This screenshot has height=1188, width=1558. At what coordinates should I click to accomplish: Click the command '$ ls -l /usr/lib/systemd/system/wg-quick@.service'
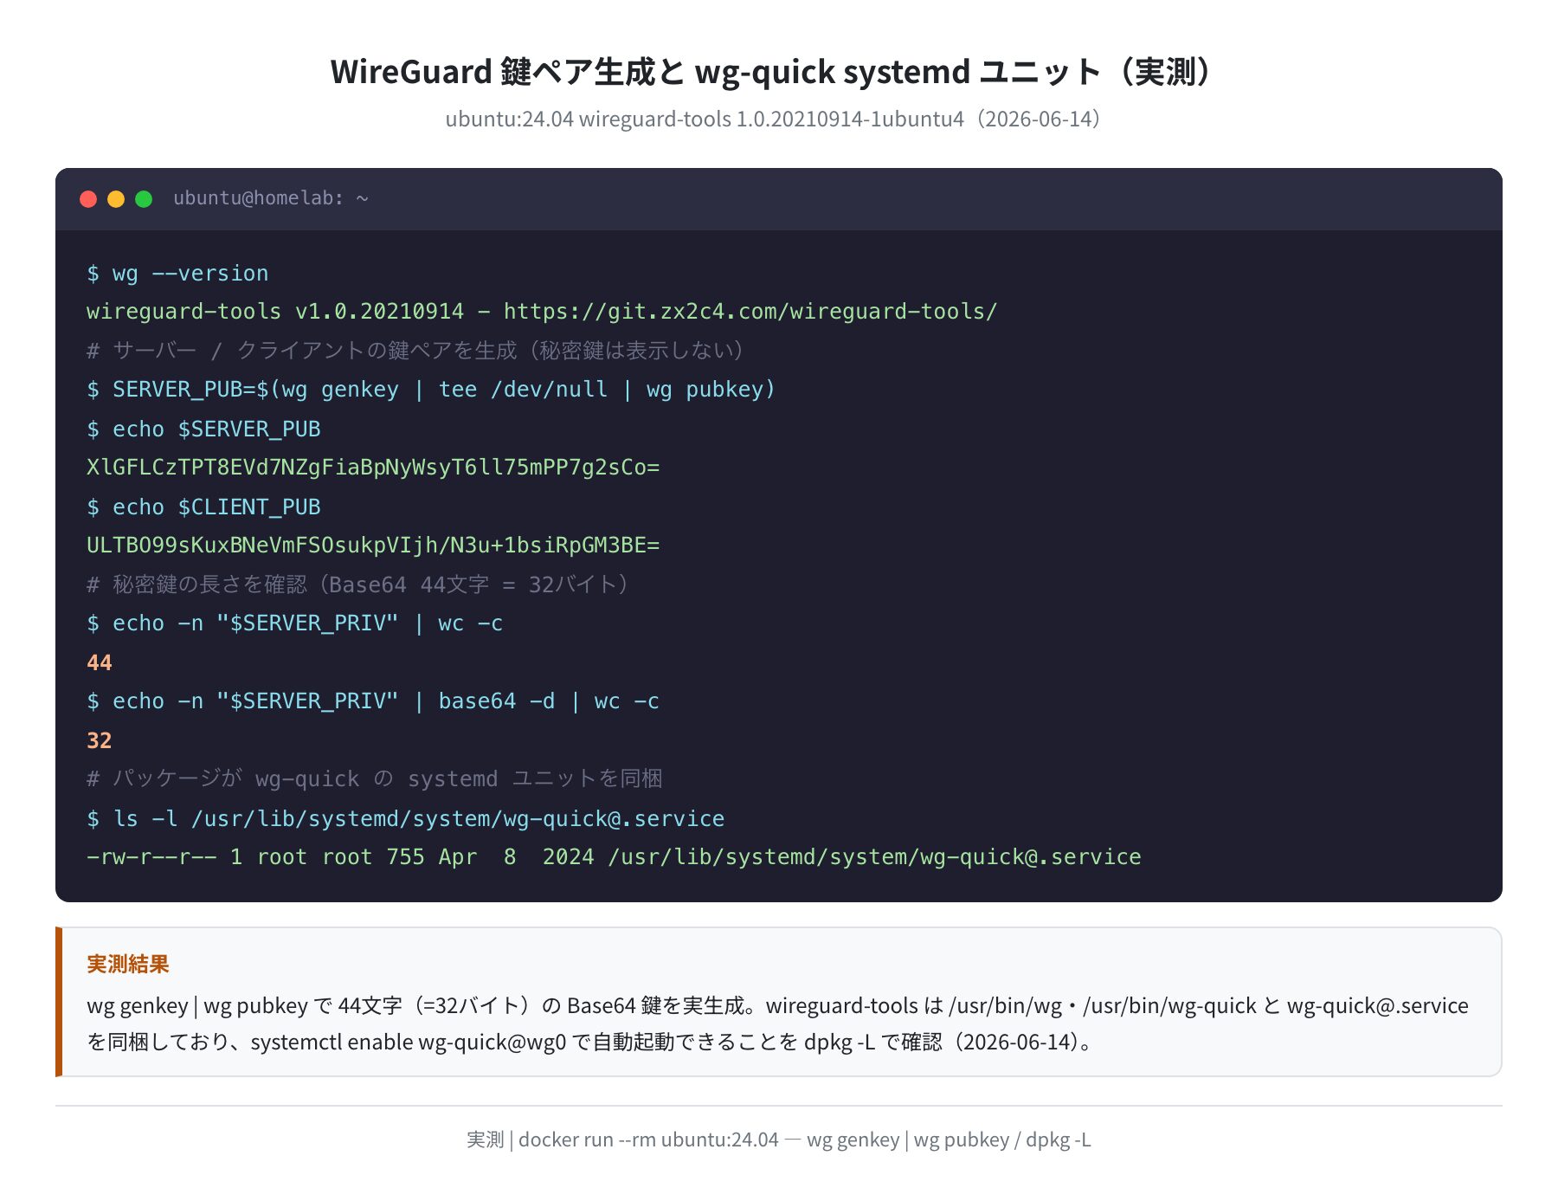click(x=406, y=819)
